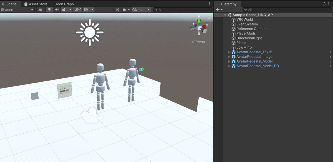Toggle scene lighting bulb icon

click(x=49, y=9)
